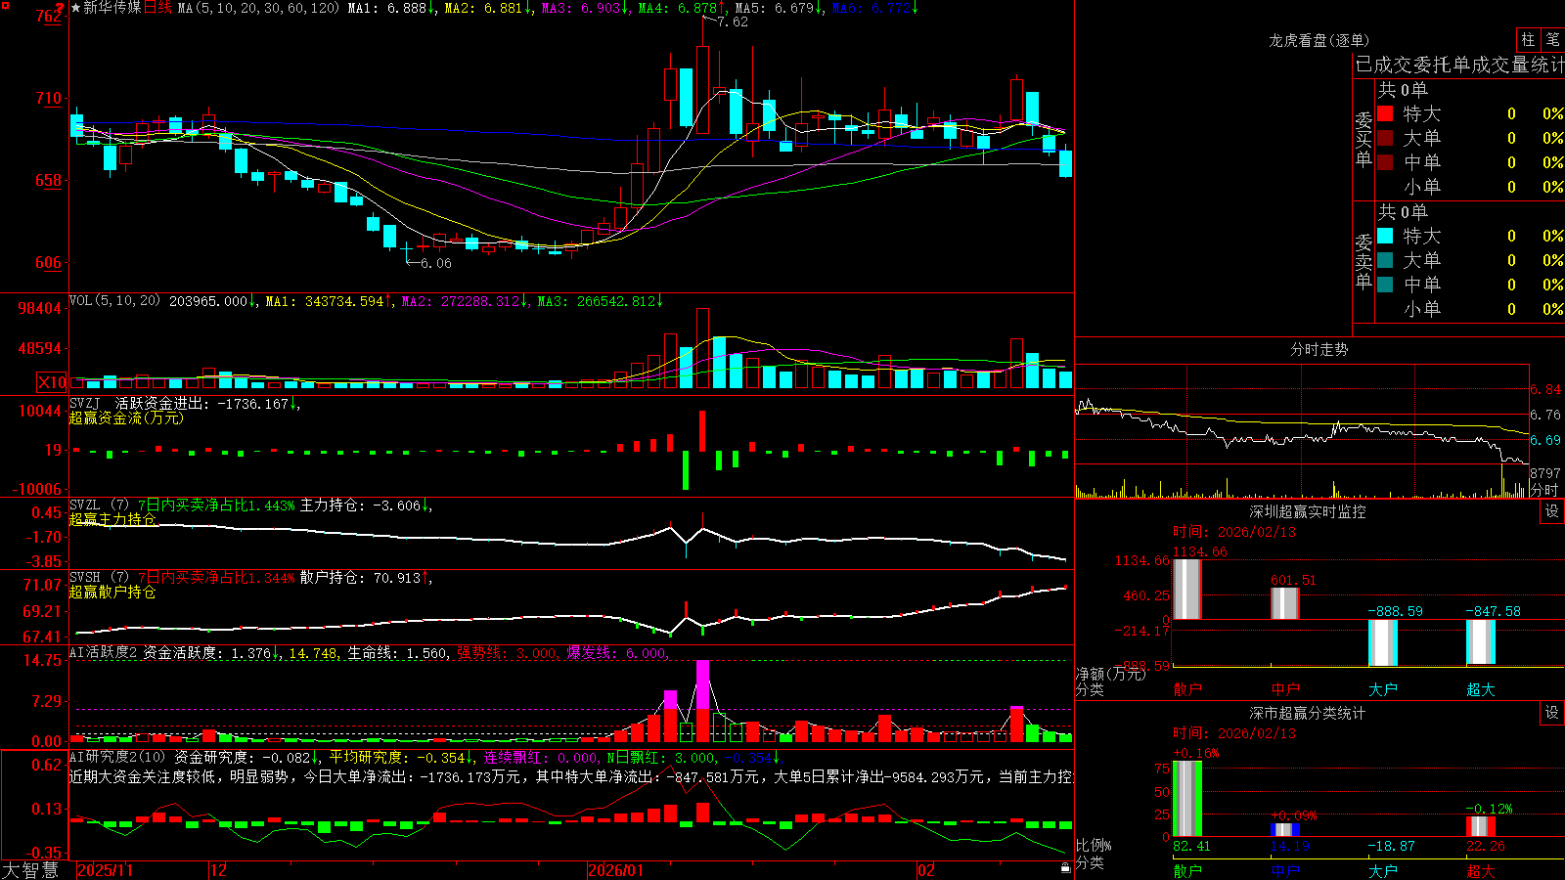Click the 超大 bar showing -847.58

point(1480,641)
